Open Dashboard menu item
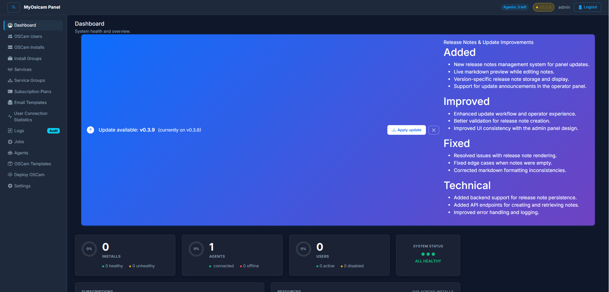The width and height of the screenshot is (609, 292). pyautogui.click(x=33, y=25)
